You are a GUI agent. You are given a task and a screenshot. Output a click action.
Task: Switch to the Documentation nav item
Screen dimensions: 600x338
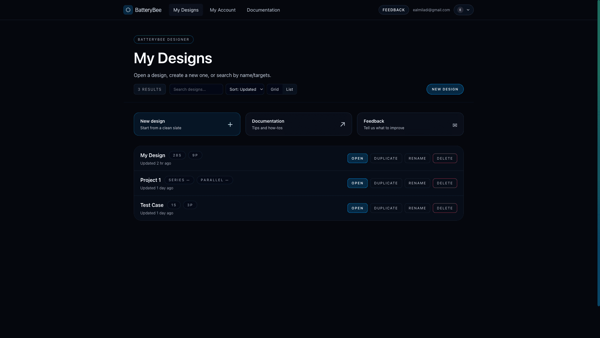tap(263, 10)
